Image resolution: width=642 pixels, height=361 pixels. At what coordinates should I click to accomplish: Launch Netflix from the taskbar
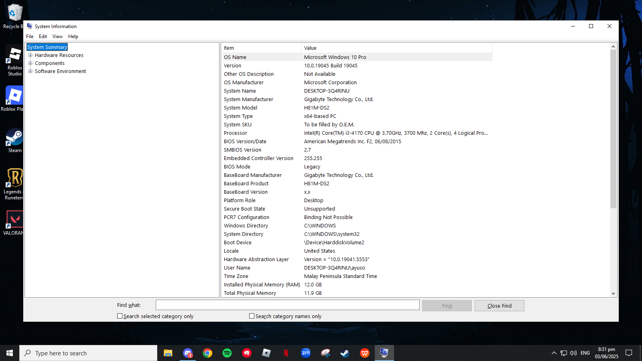[286, 353]
